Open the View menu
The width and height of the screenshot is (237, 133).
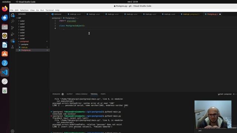tap(32, 10)
